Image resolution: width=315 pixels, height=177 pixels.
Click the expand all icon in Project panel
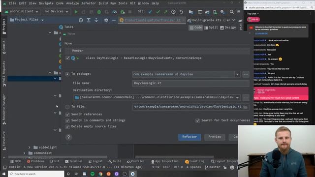89,20
